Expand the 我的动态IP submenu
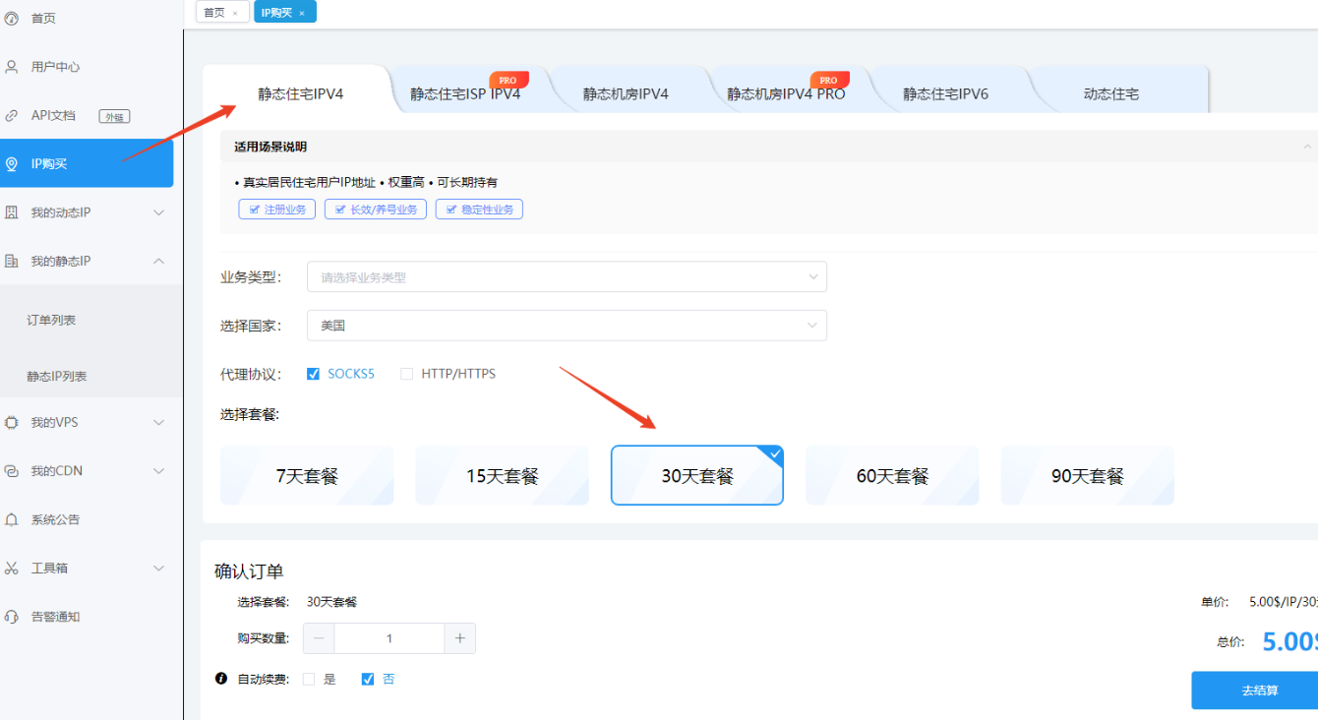1318x720 pixels. click(159, 212)
